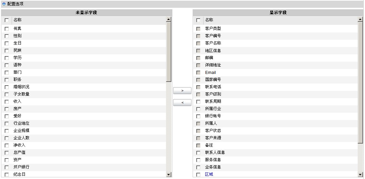Check the 业务信息 checkbox
Viewport: 365px width, 179px height.
(x=198, y=167)
